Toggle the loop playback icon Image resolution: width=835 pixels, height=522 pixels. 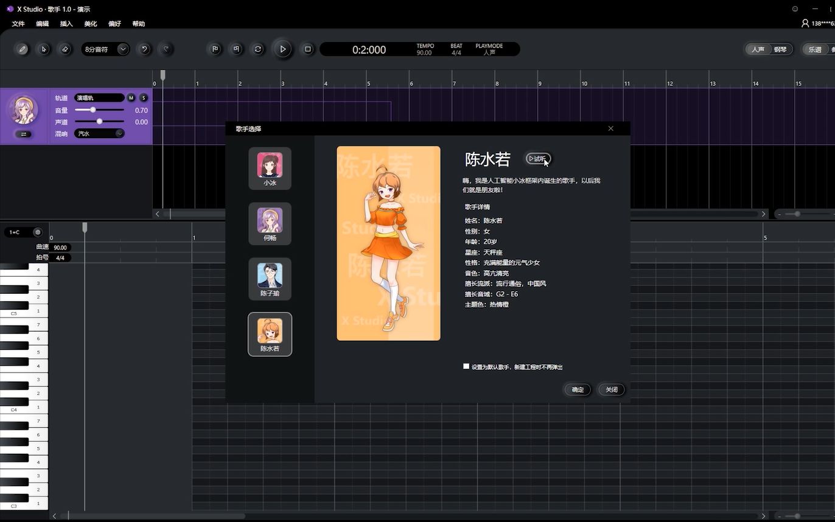click(x=258, y=49)
